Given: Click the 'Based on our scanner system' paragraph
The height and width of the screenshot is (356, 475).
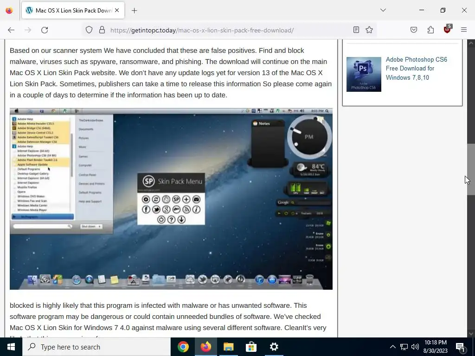Looking at the screenshot, I should coord(171,73).
